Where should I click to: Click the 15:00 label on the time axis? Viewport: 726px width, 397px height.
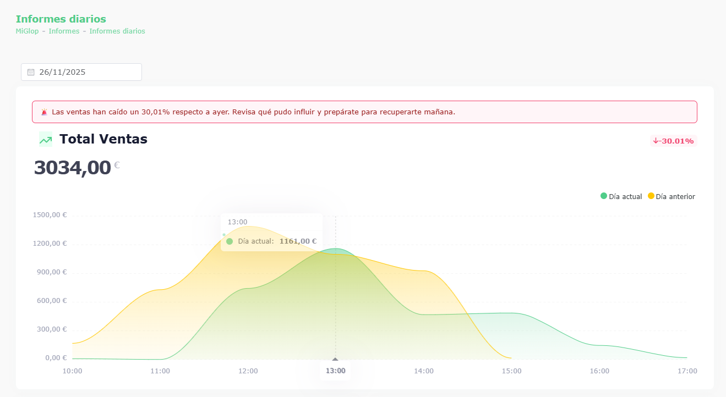[x=511, y=371]
